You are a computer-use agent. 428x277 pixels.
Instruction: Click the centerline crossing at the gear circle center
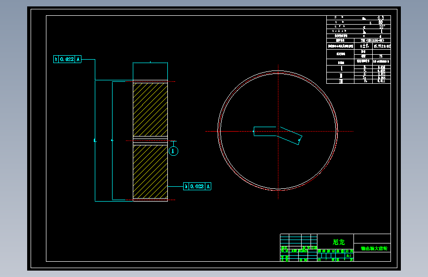(278, 131)
